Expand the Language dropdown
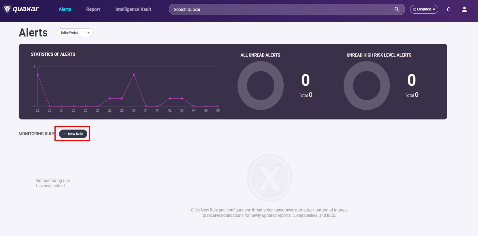 424,9
